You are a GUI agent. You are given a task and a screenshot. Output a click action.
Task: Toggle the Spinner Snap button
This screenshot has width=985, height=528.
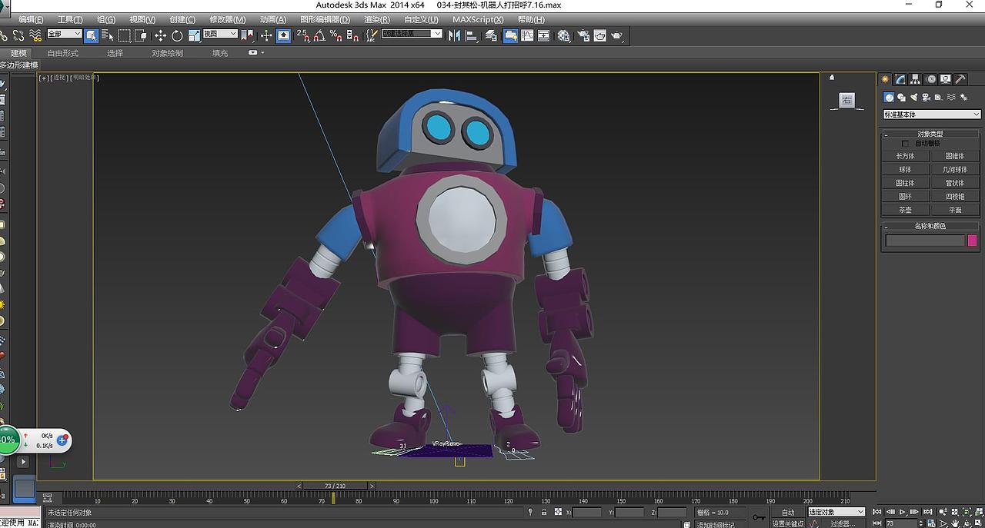click(352, 35)
